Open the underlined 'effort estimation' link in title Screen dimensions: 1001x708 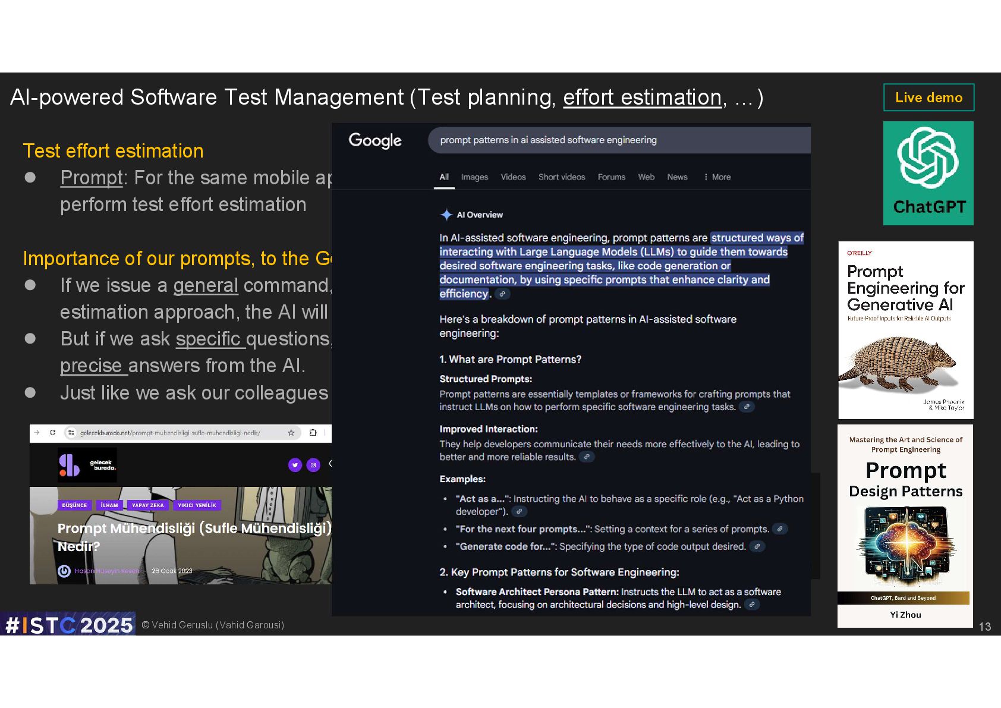[642, 97]
